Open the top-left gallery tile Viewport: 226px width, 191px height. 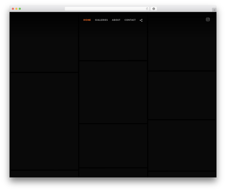click(44, 42)
